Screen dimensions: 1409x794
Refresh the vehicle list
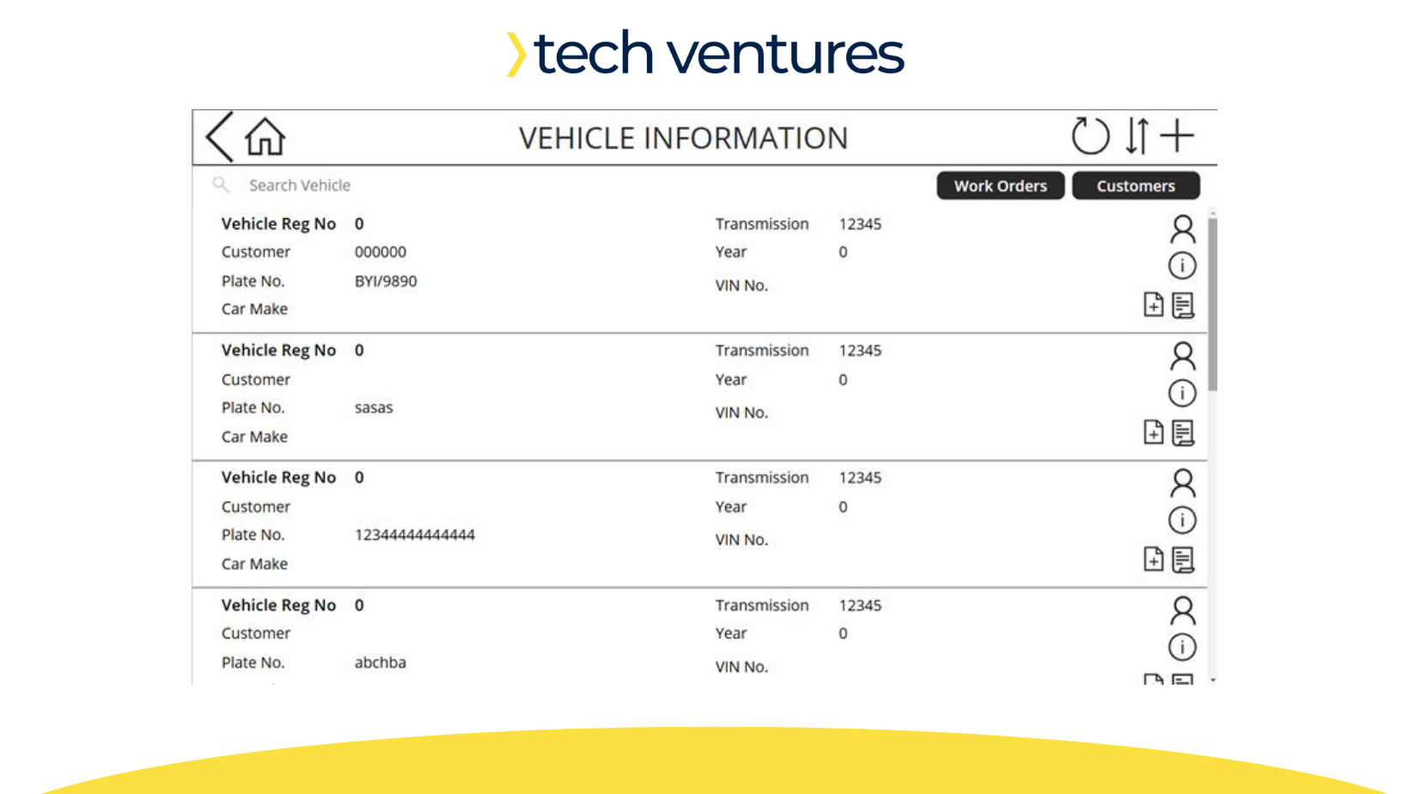click(1090, 136)
